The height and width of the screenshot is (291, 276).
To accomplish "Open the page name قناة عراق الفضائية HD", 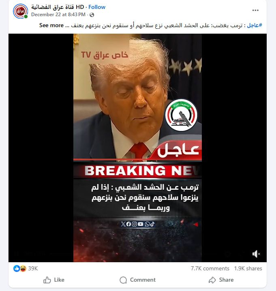I will (x=58, y=7).
